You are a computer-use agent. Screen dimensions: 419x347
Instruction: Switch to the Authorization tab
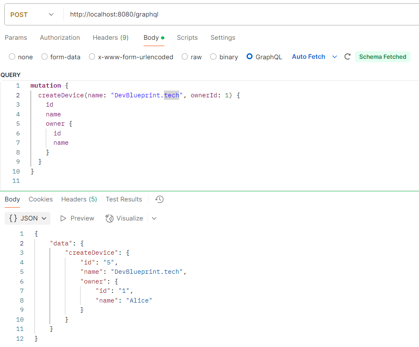click(60, 38)
